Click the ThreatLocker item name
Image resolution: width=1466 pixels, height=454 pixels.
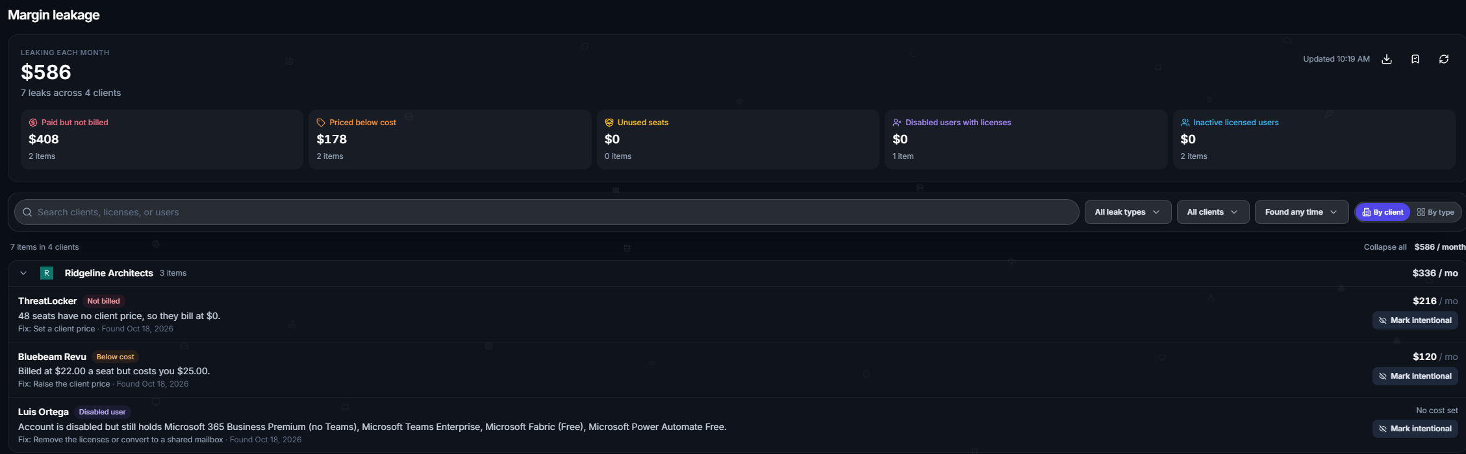tap(47, 301)
